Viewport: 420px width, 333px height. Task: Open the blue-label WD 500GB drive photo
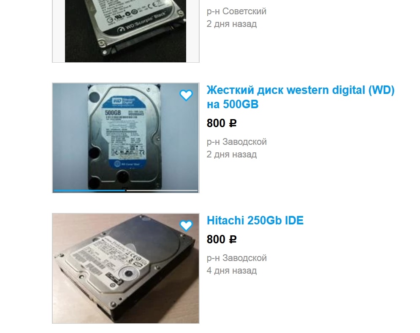(126, 138)
